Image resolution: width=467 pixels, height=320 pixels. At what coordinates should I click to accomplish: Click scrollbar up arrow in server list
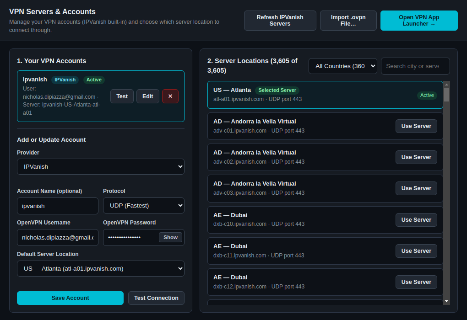pyautogui.click(x=446, y=85)
